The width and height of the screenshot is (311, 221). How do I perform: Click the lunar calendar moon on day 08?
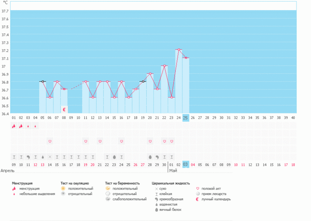64,110
